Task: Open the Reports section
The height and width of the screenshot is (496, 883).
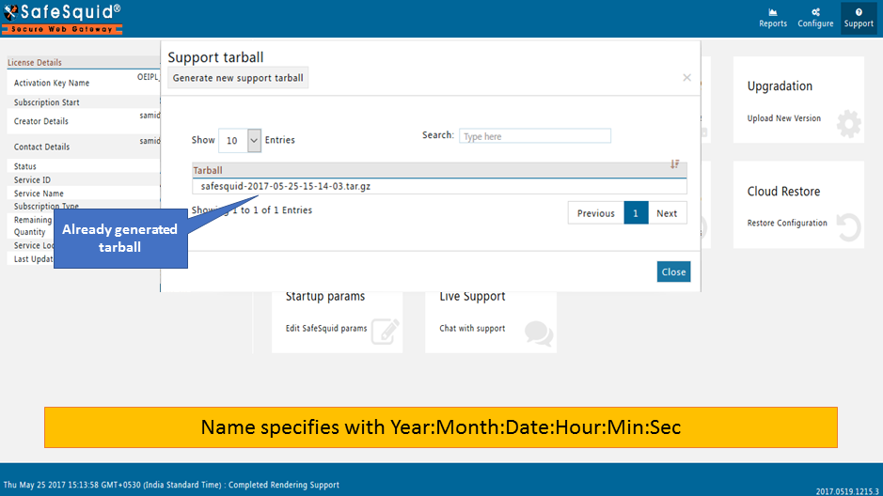Action: (x=773, y=18)
